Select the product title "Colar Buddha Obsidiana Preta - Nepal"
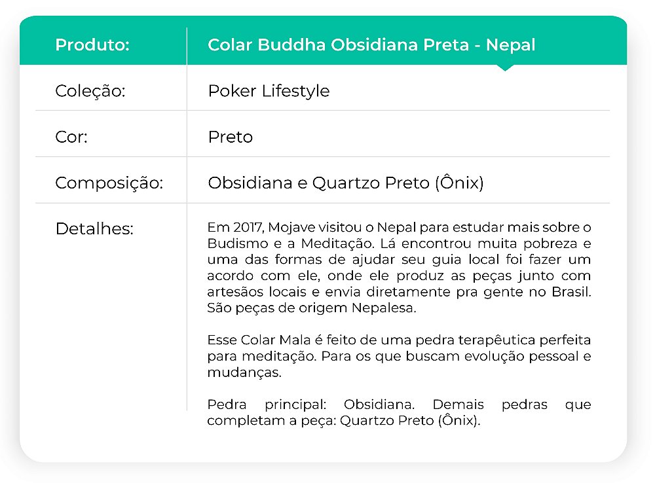The image size is (655, 483). pos(371,45)
